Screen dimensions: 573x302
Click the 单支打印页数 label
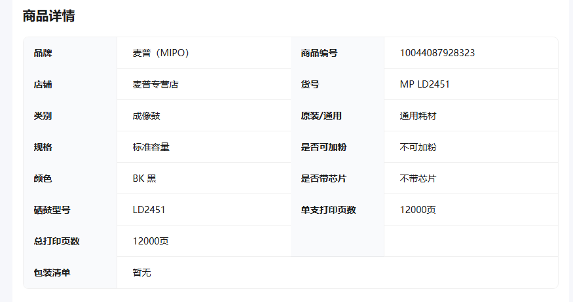coord(328,210)
